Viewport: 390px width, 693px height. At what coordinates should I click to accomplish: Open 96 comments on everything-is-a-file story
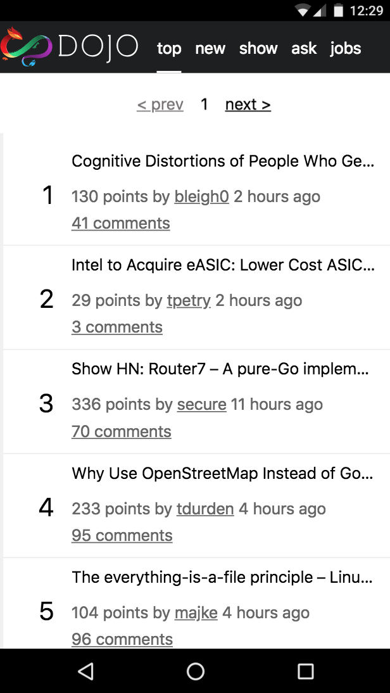(x=122, y=640)
